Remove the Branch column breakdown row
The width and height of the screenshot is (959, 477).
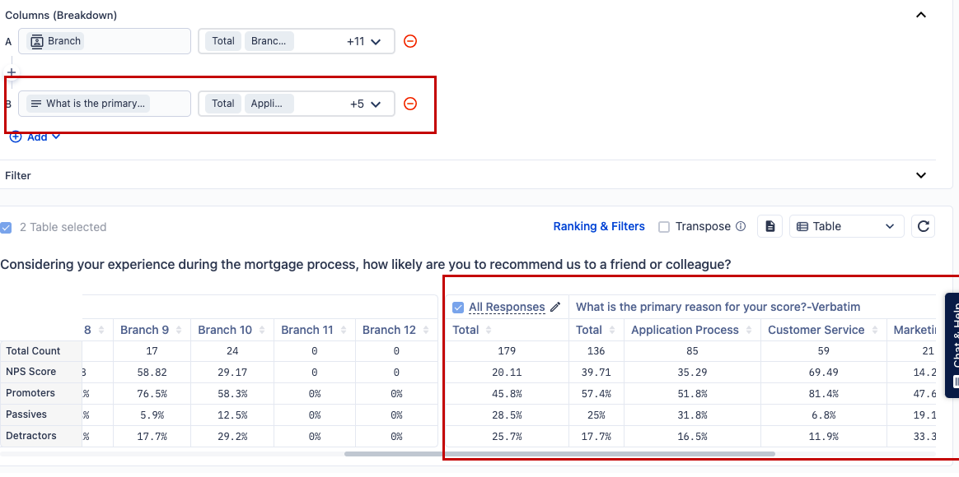click(409, 41)
